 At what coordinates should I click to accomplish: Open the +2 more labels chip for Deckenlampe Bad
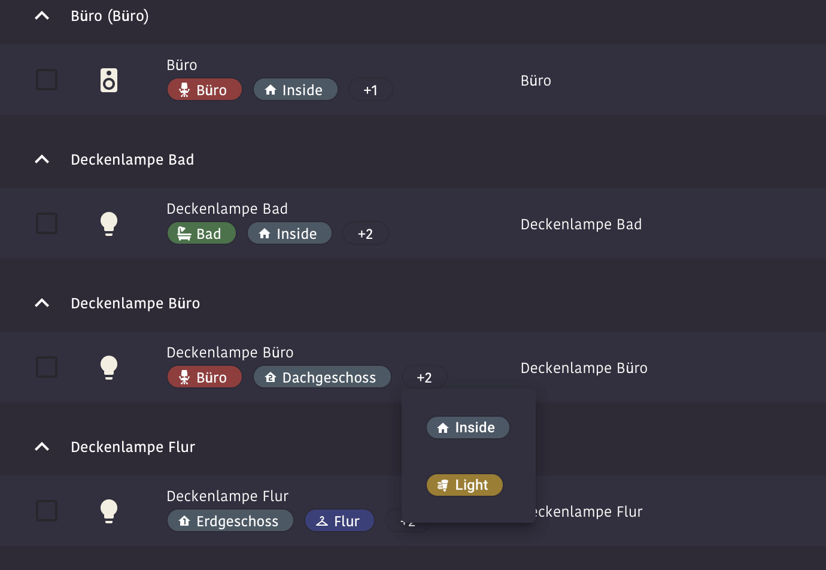tap(365, 234)
